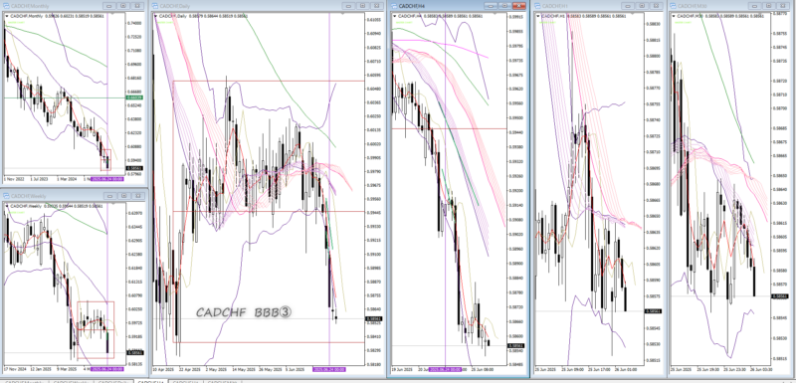Minimize the CADCHF,Weekly chart window
796x383 pixels.
(109, 196)
